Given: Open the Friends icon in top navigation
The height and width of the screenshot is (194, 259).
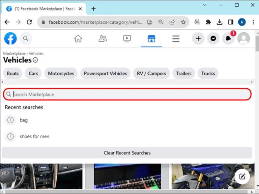Looking at the screenshot, I should [x=102, y=39].
